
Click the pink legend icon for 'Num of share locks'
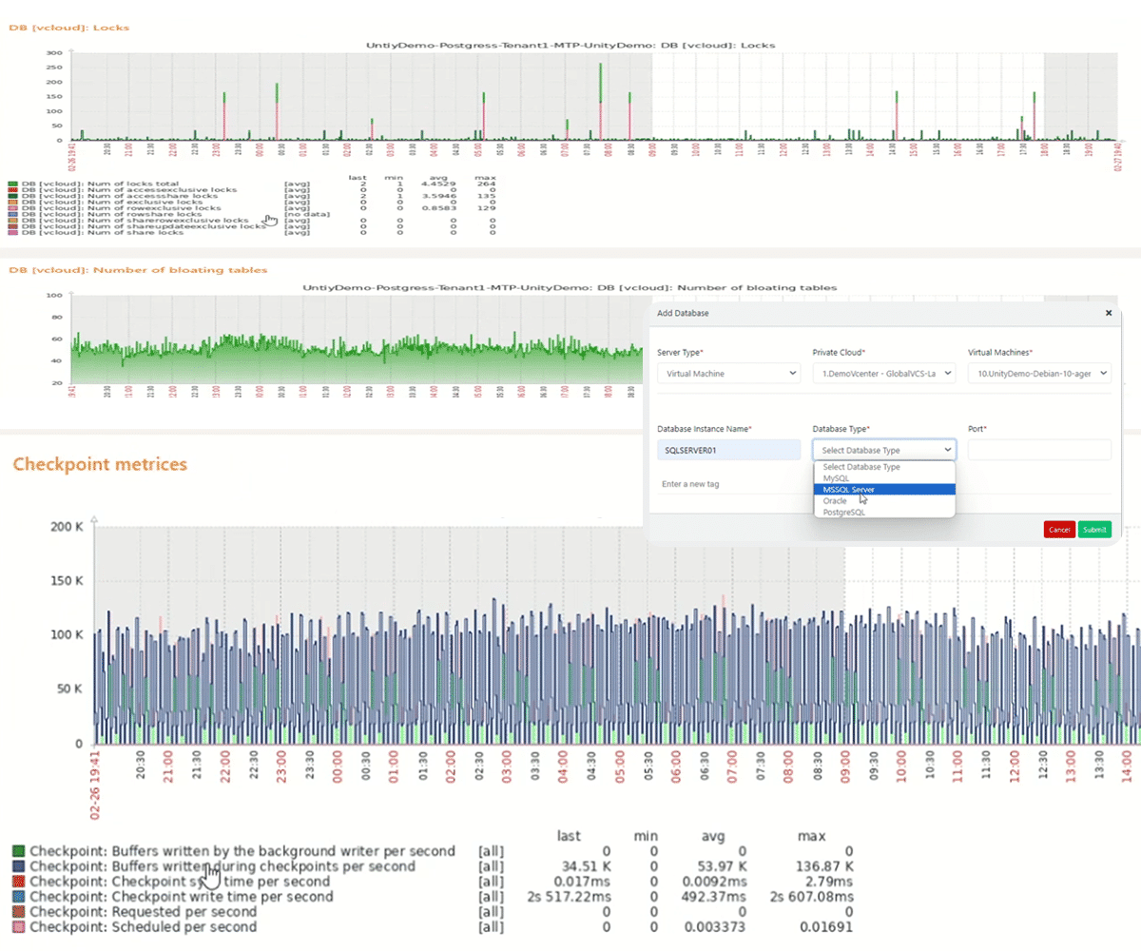pyautogui.click(x=11, y=232)
